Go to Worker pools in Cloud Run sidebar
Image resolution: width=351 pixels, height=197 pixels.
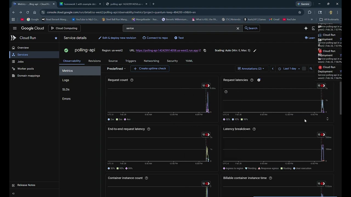(34, 69)
